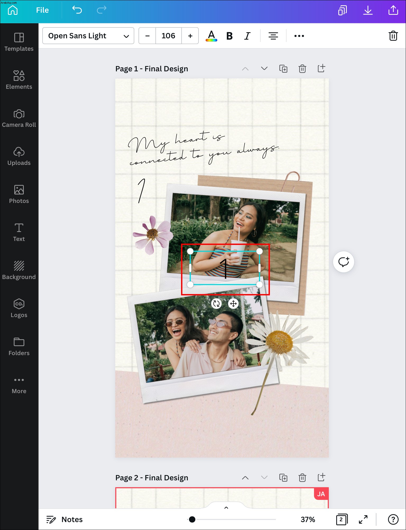Open the Home icon
This screenshot has width=406, height=530.
[13, 10]
